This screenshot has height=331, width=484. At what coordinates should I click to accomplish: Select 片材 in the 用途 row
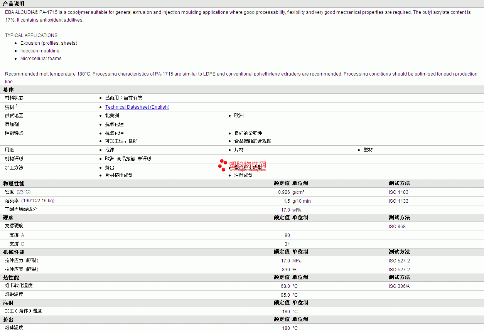(239, 150)
